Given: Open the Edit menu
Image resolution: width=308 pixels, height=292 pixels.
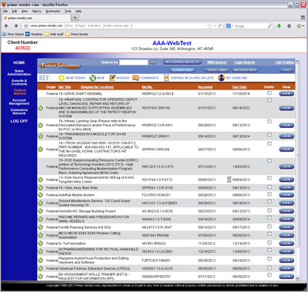Looking at the screenshot, I should (x=15, y=12).
